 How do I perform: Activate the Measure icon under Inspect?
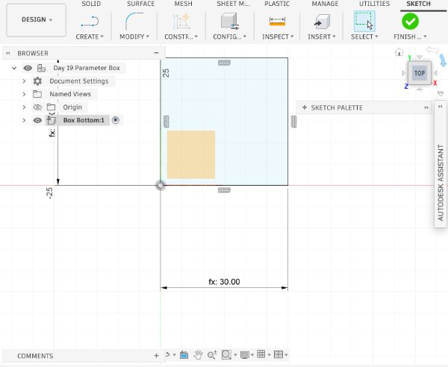277,21
